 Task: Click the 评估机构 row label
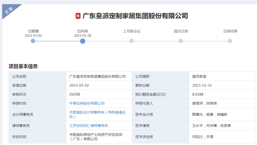pos(19,137)
